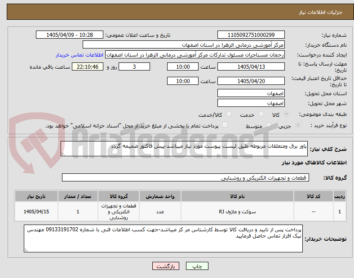Click the request creator field
The width and height of the screenshot is (354, 278).
[195, 55]
